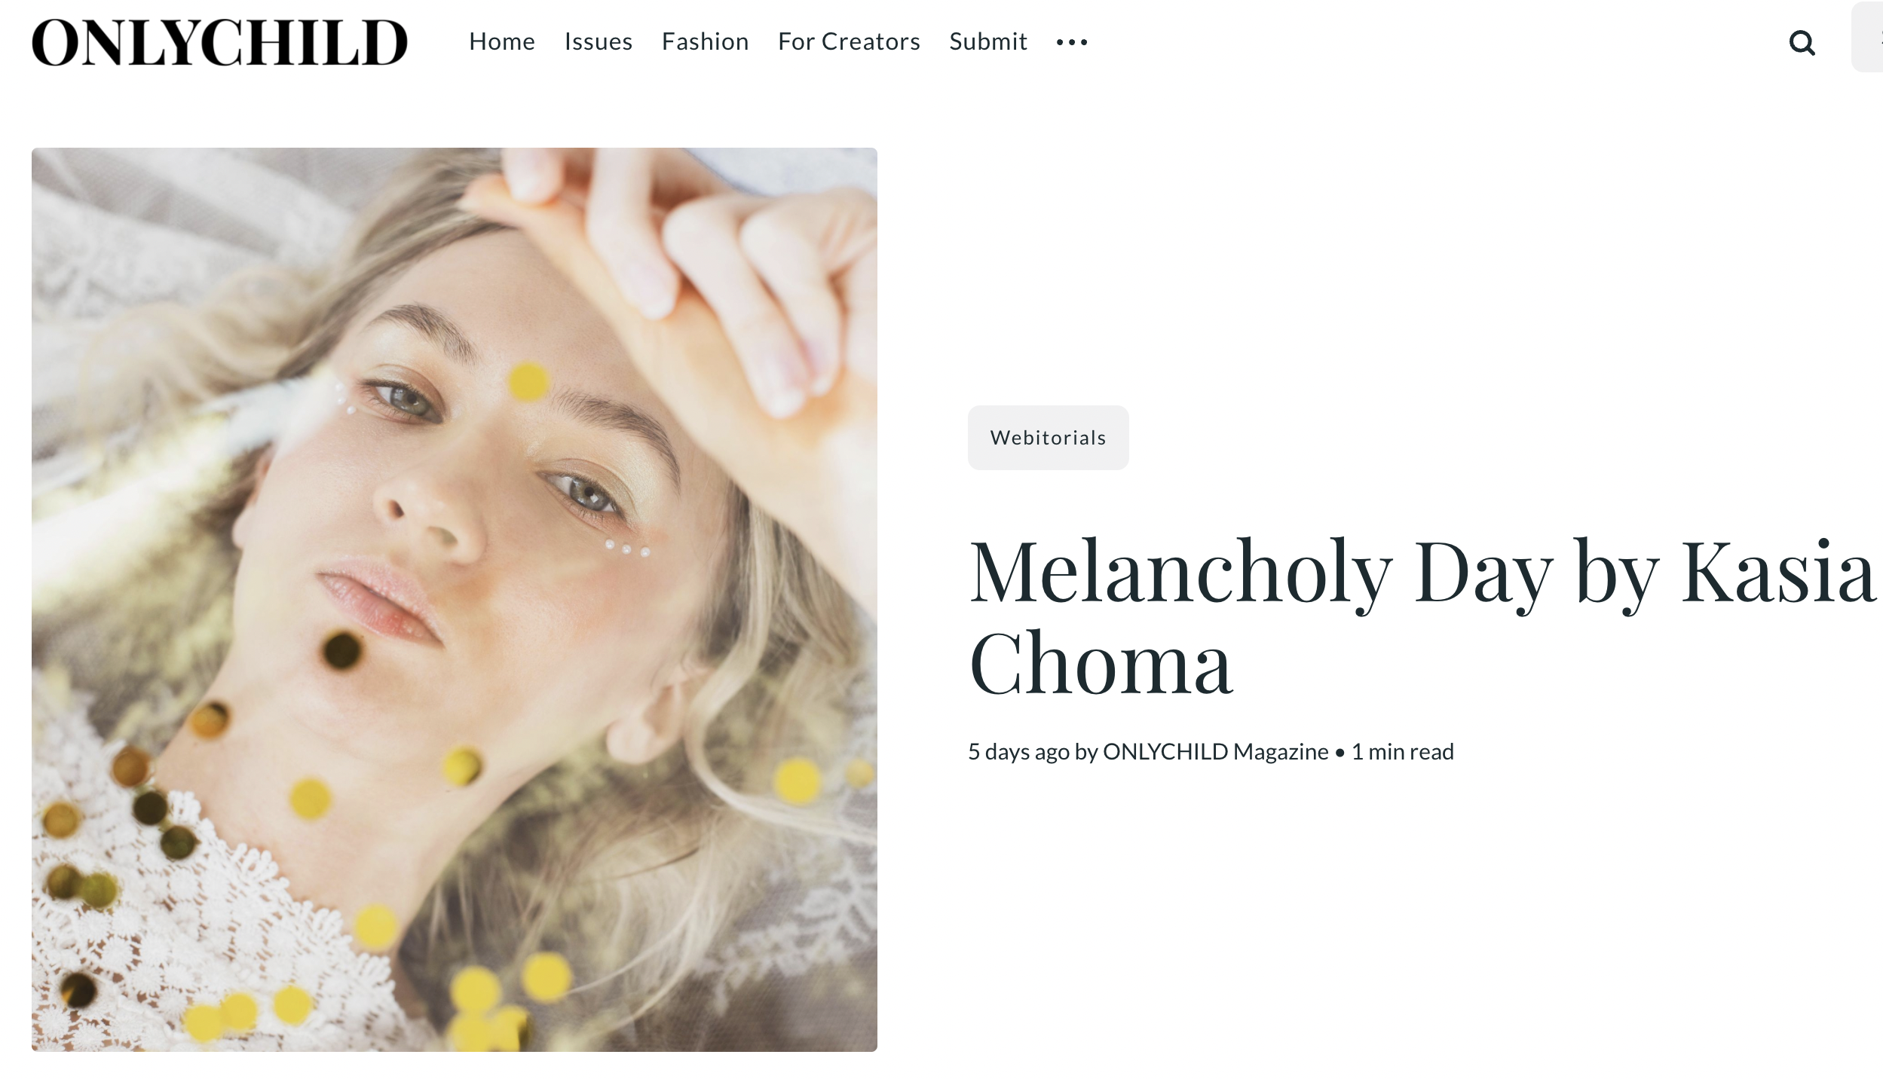Click the Webitorials category tag
This screenshot has width=1883, height=1079.
coord(1049,438)
